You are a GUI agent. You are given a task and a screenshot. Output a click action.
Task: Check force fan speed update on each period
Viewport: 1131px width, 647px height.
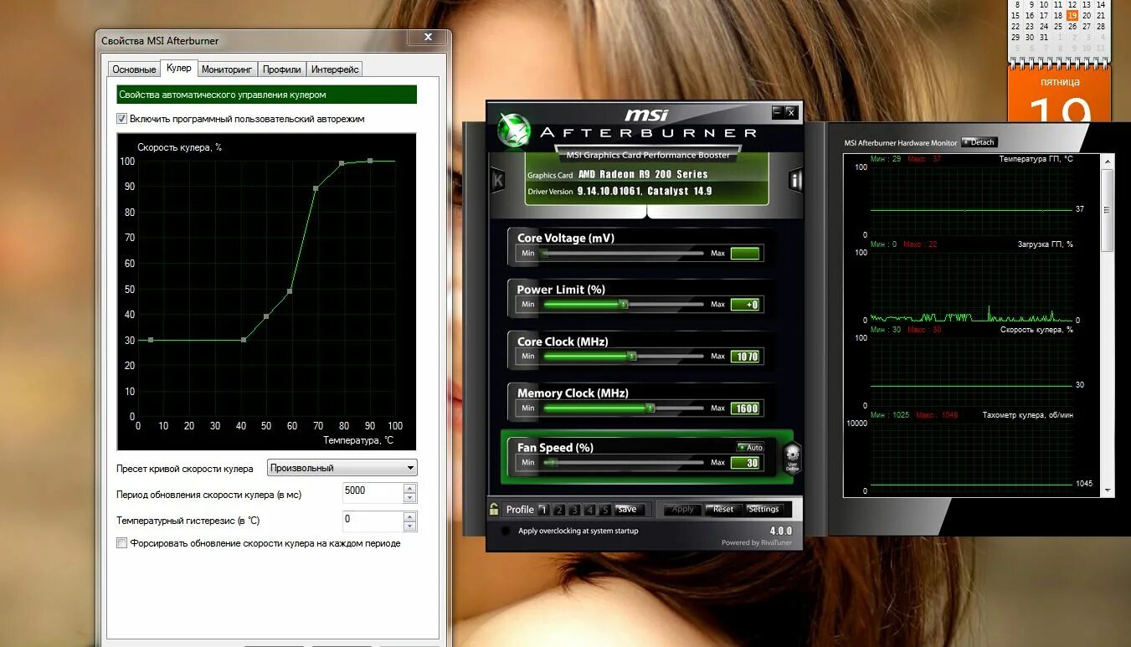121,543
